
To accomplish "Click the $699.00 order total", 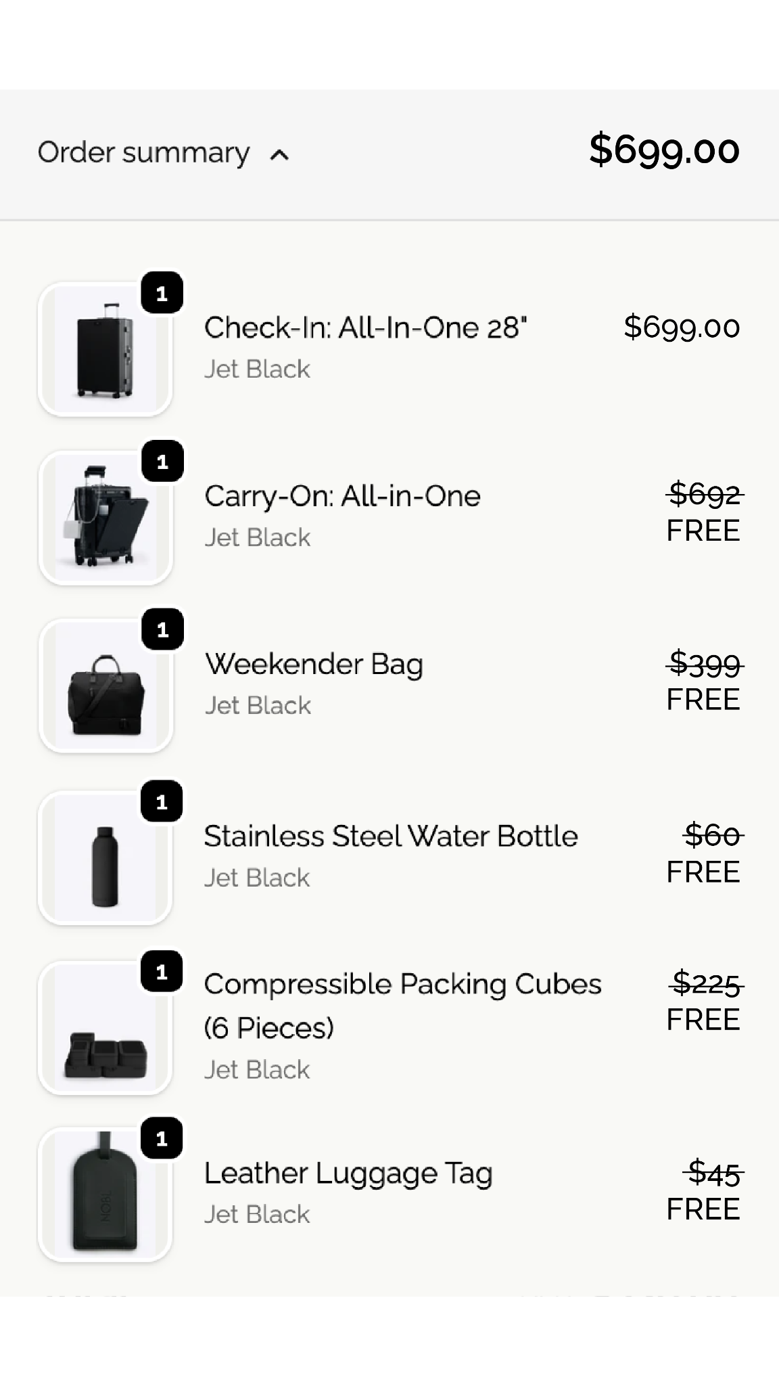I will pos(664,150).
